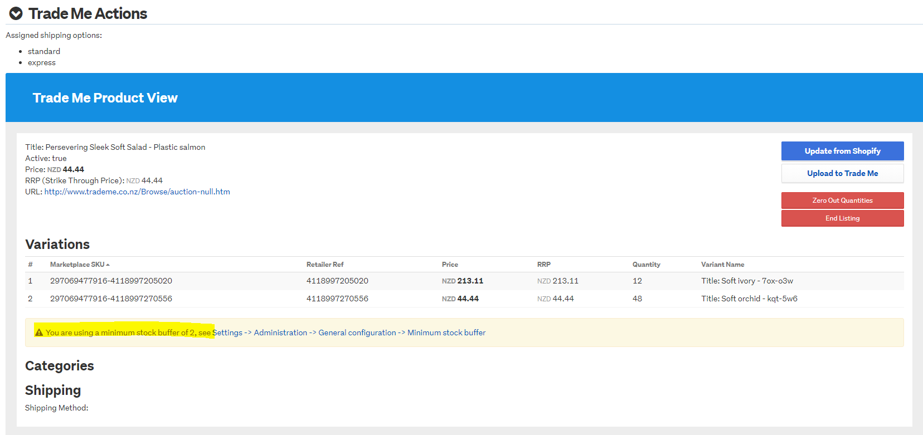Click End Listing button
The image size is (923, 435).
click(842, 218)
